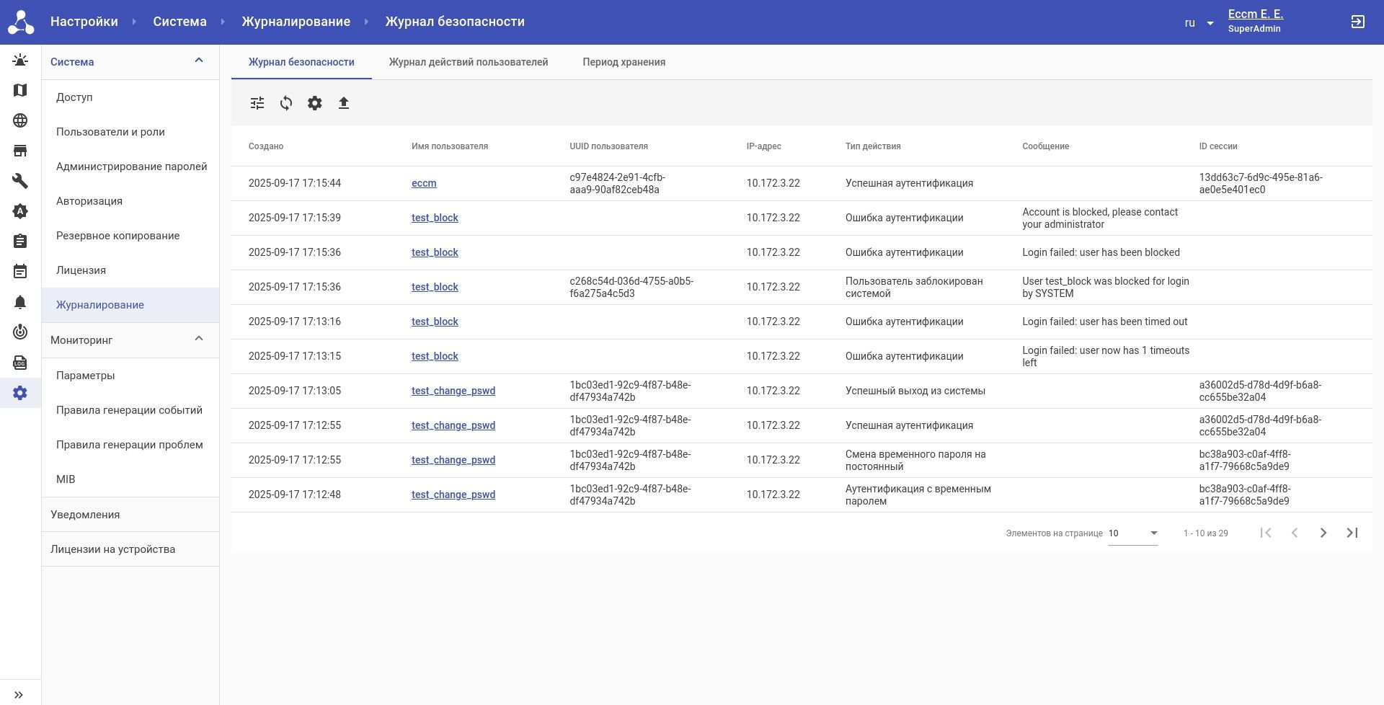Collapse the Система section

pyautogui.click(x=199, y=61)
